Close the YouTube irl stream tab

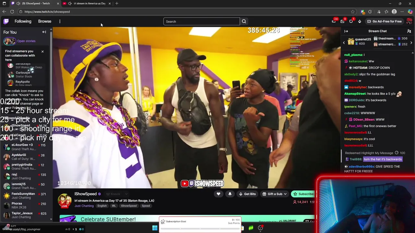[110, 3]
